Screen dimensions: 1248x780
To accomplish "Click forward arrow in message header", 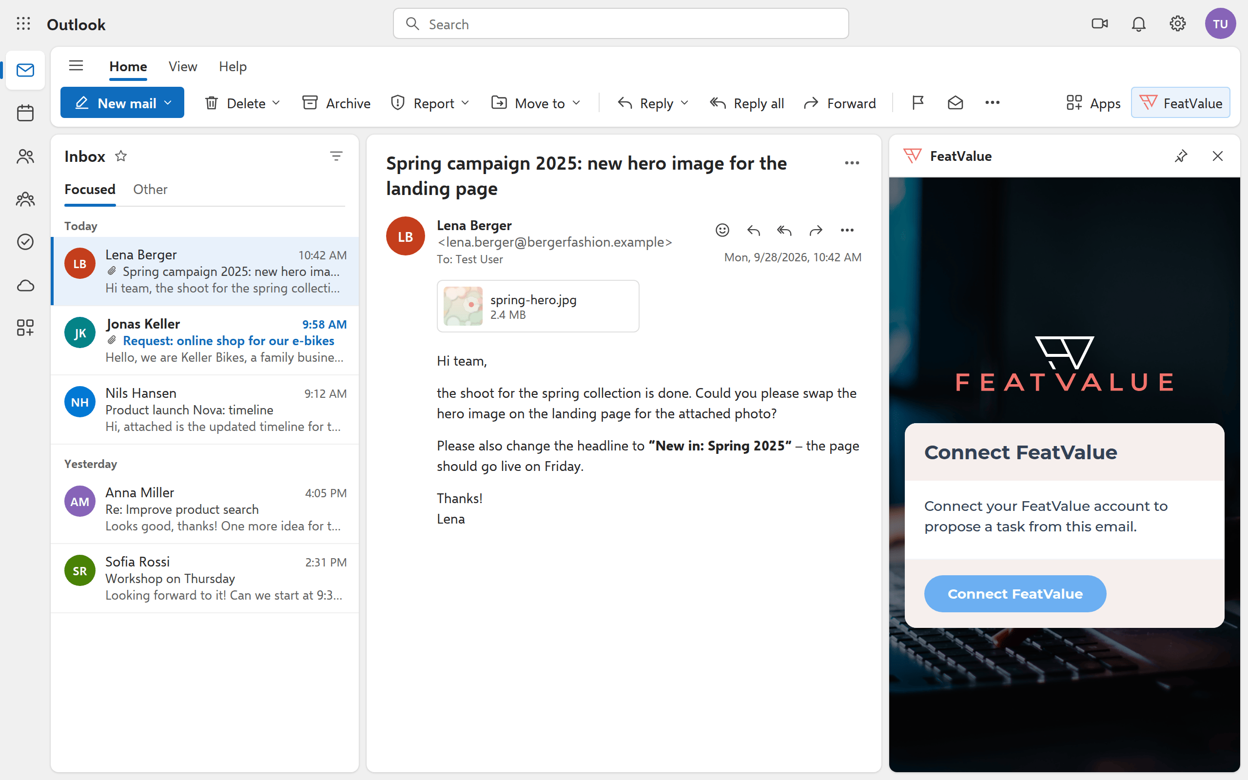I will point(816,230).
